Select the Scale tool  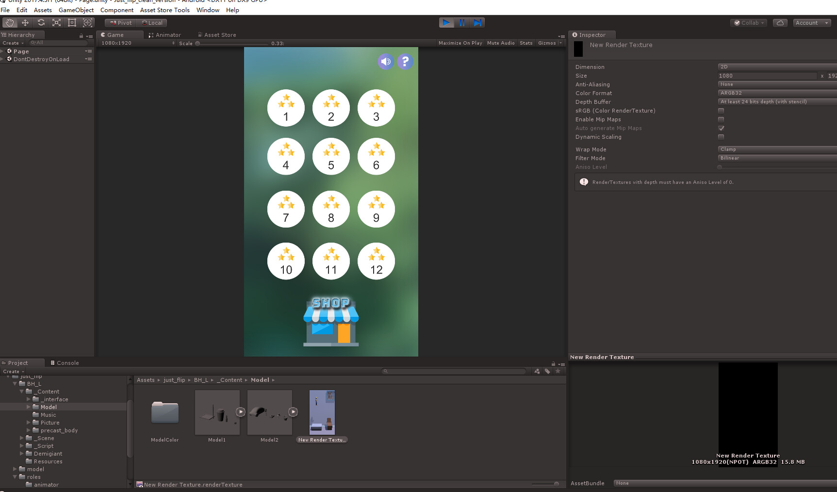pyautogui.click(x=57, y=23)
